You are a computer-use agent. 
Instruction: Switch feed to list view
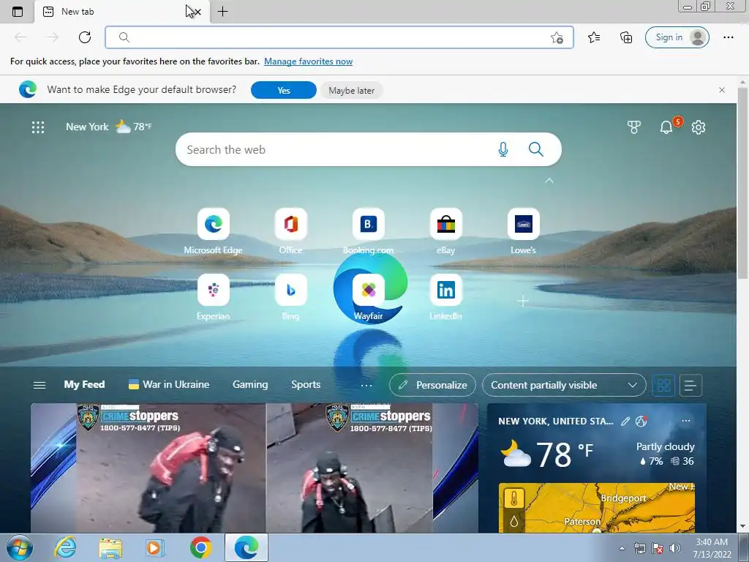click(690, 385)
